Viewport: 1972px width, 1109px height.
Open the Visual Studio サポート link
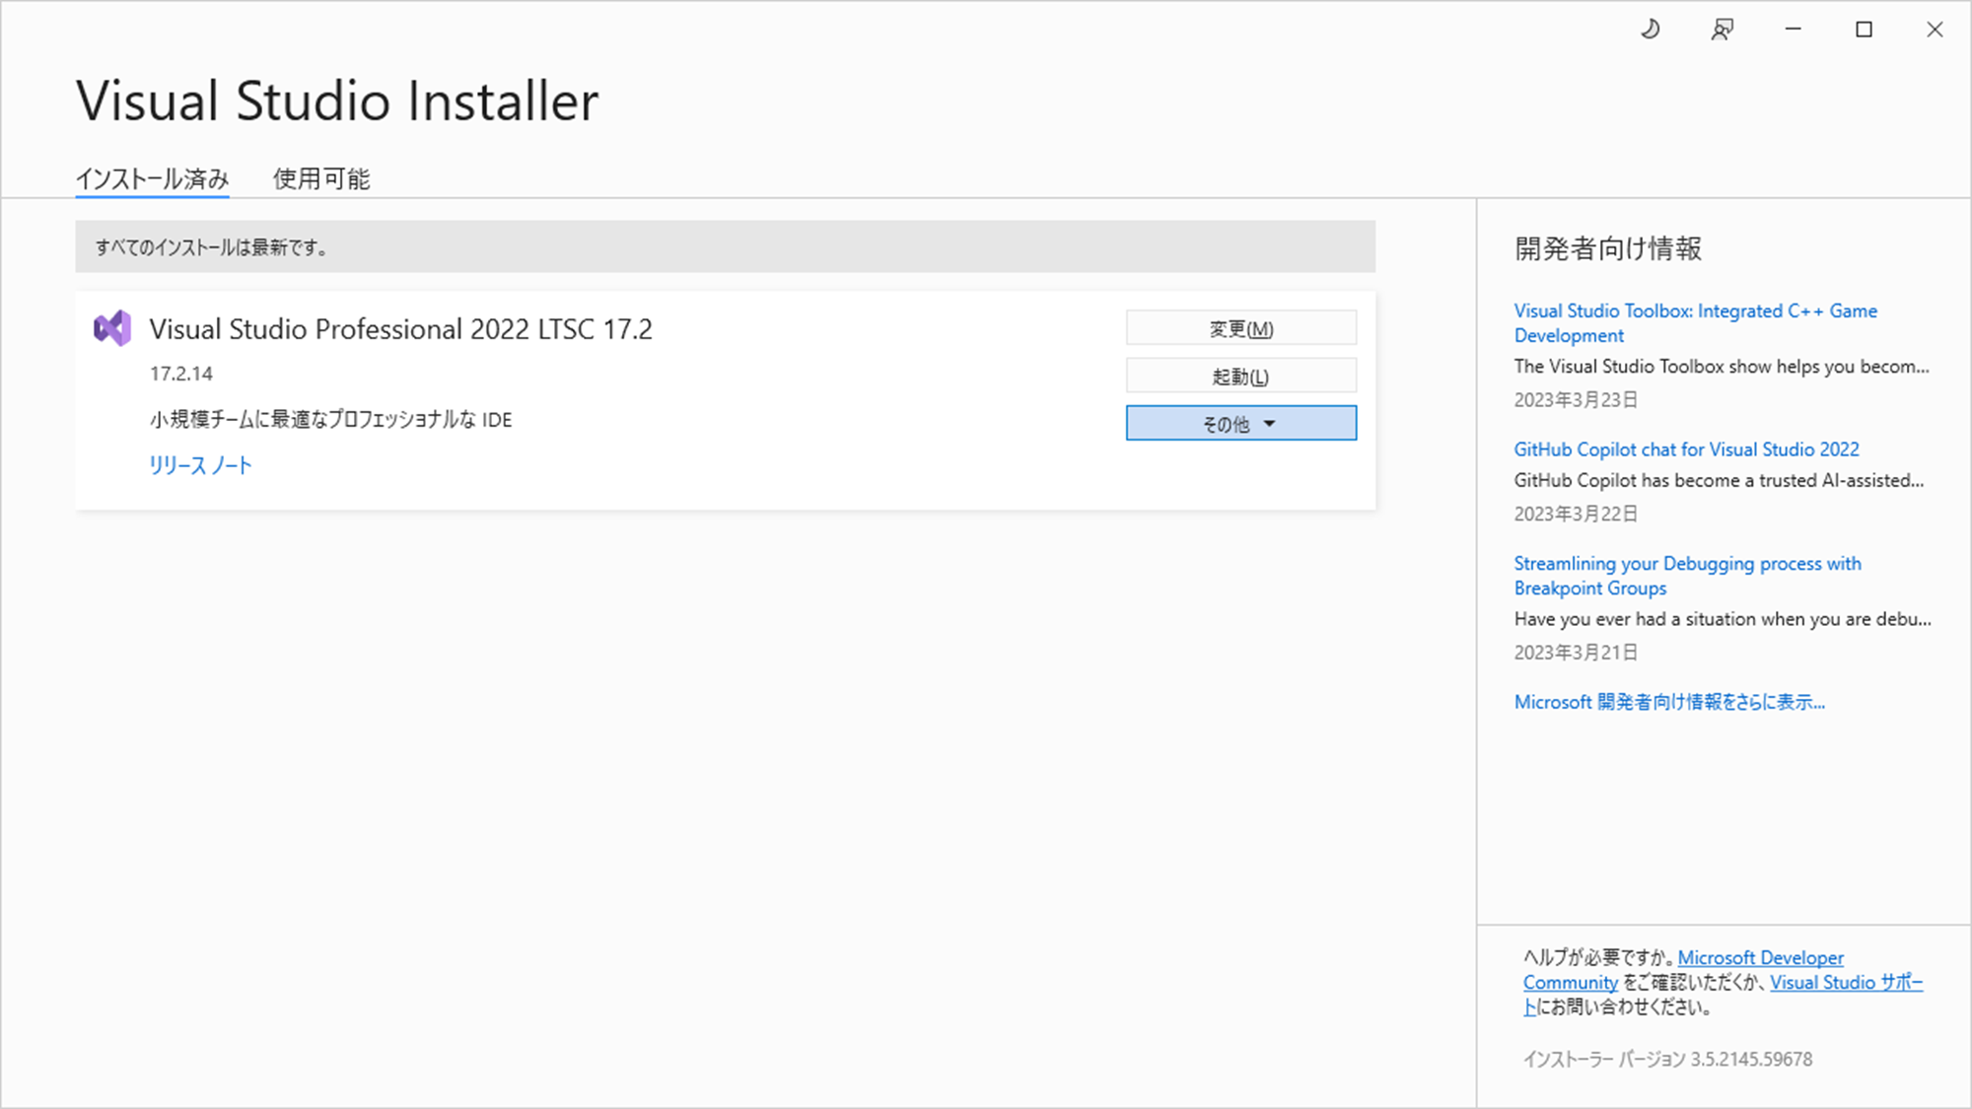pos(1846,982)
